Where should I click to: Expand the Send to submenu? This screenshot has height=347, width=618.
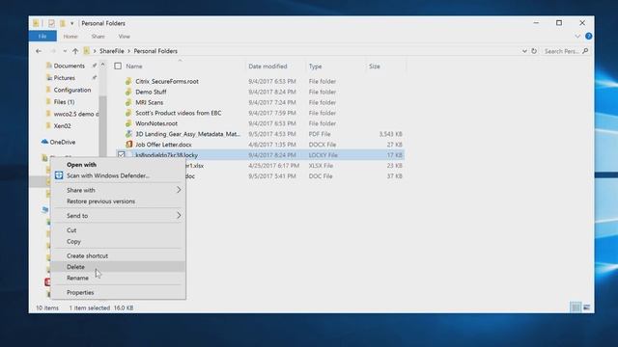coord(118,216)
